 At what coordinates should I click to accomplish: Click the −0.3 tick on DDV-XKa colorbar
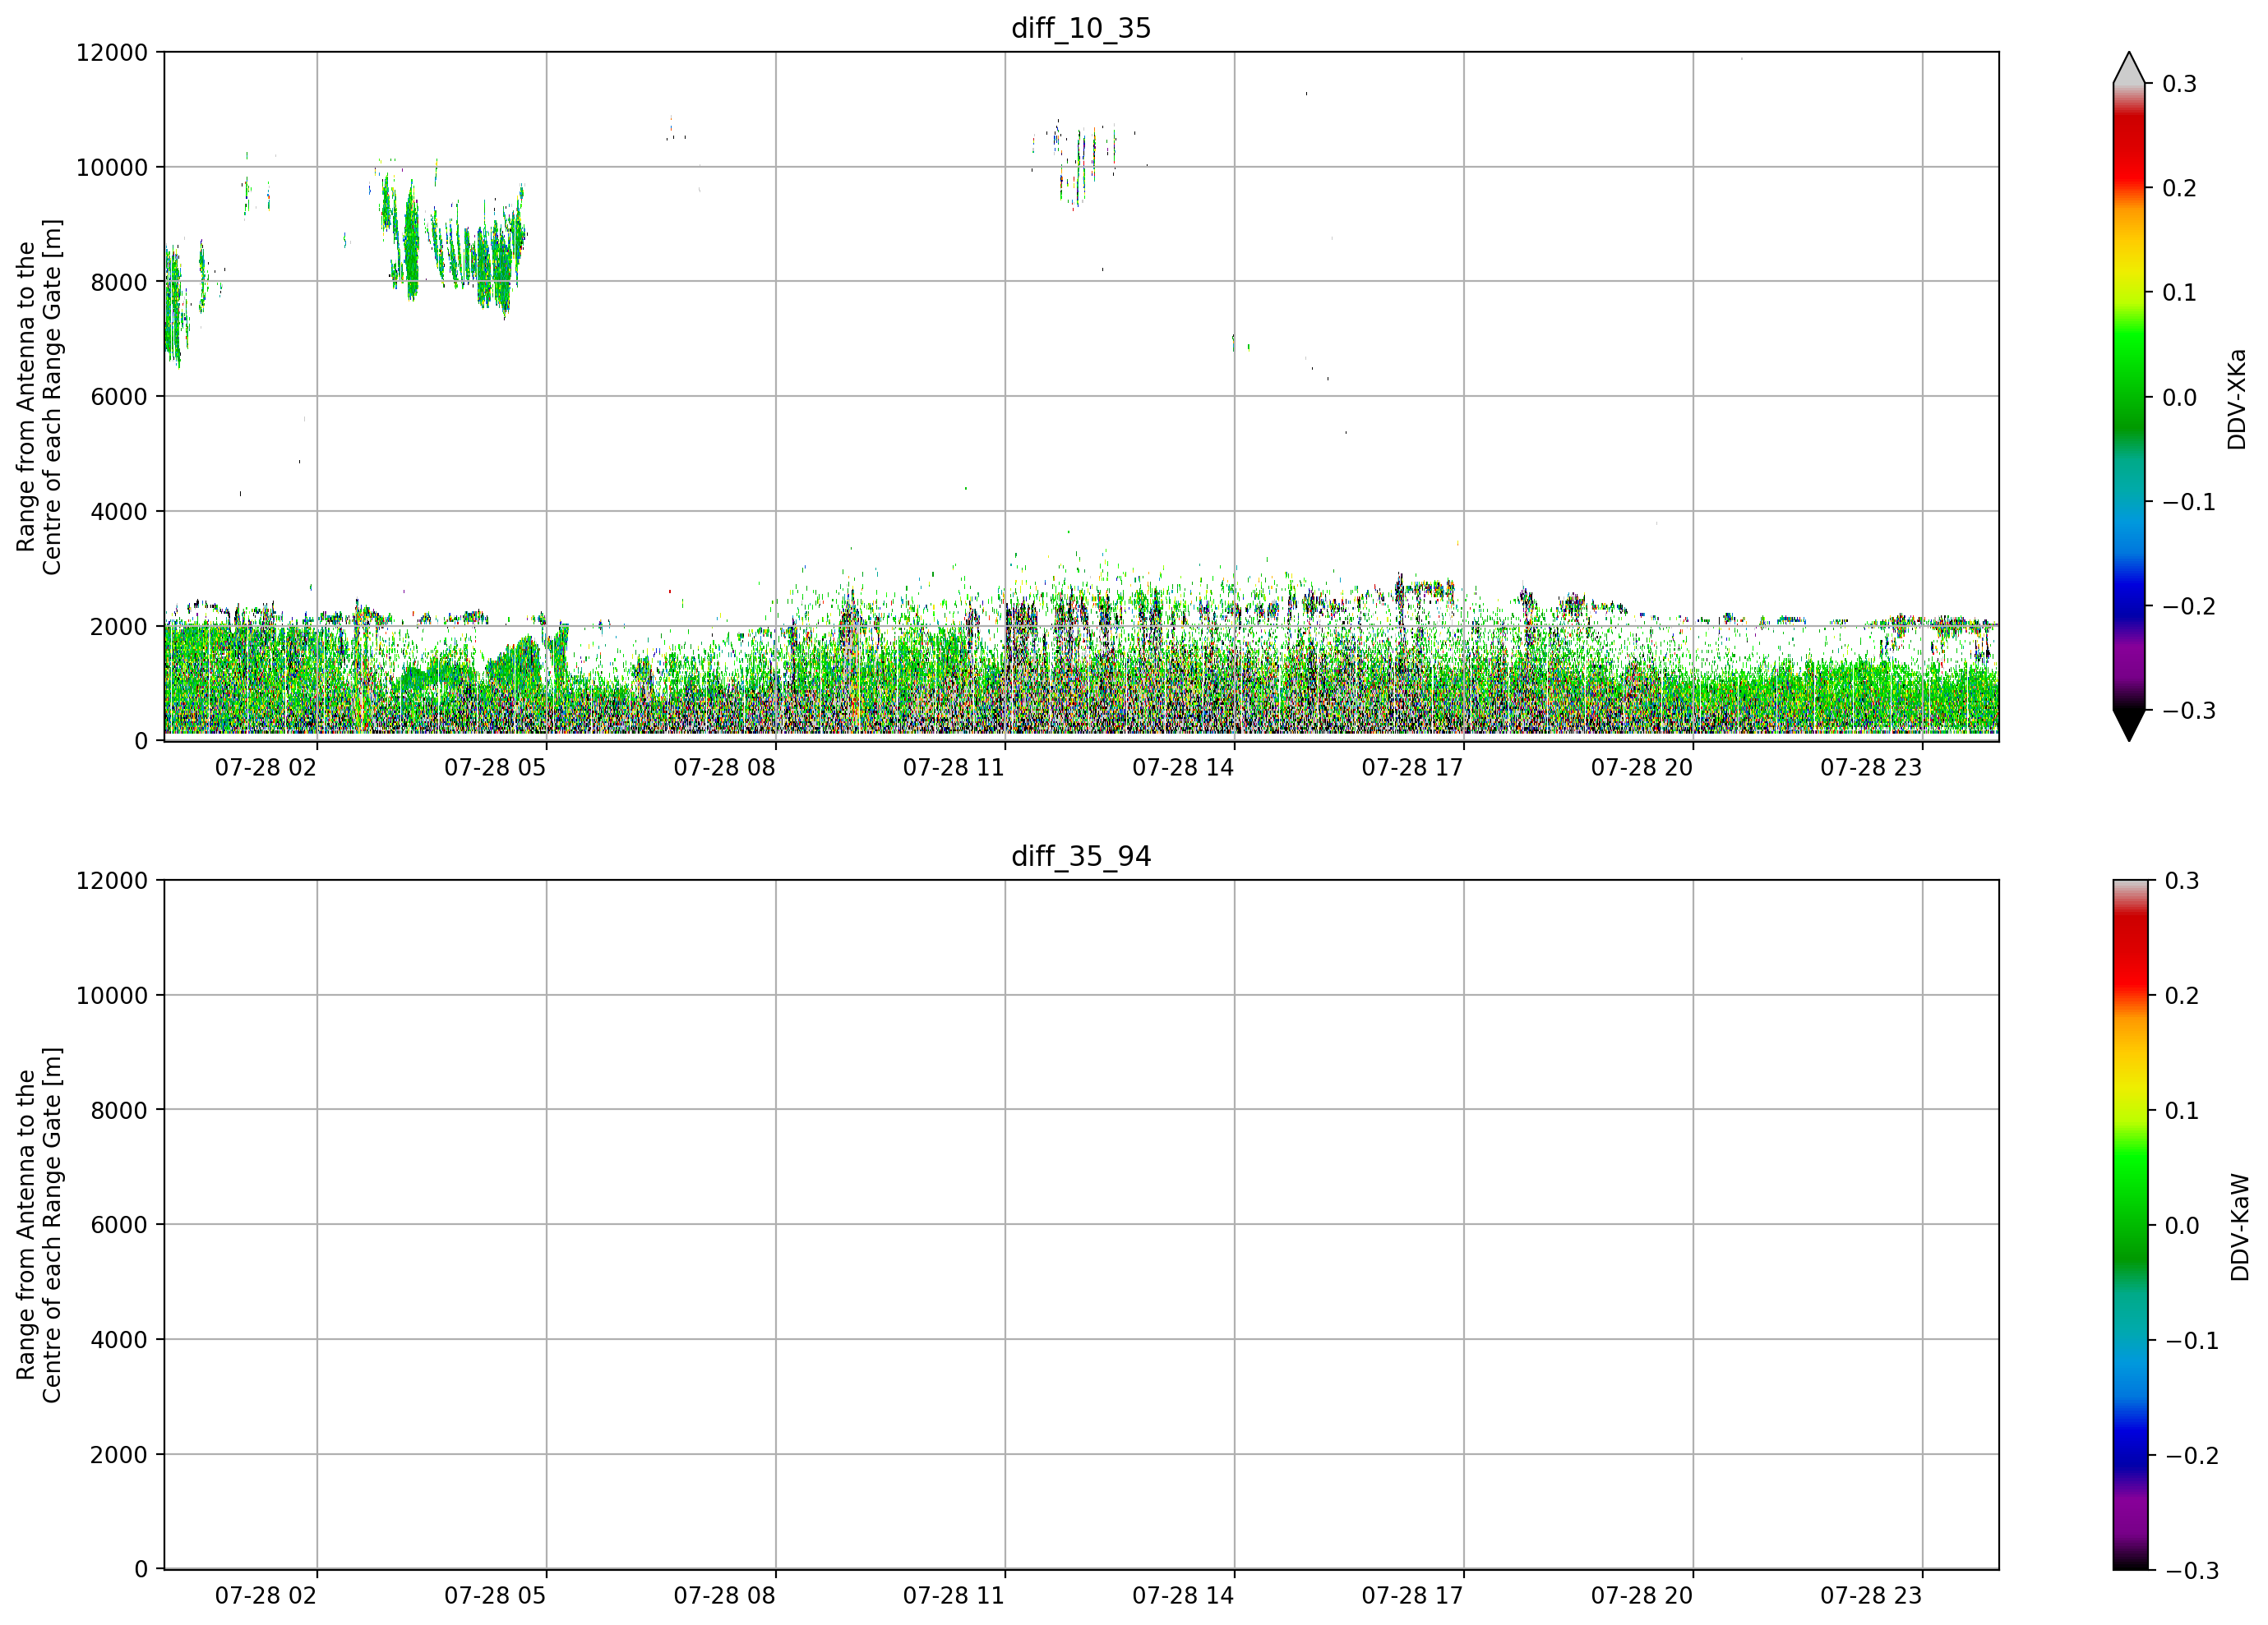(x=2189, y=711)
